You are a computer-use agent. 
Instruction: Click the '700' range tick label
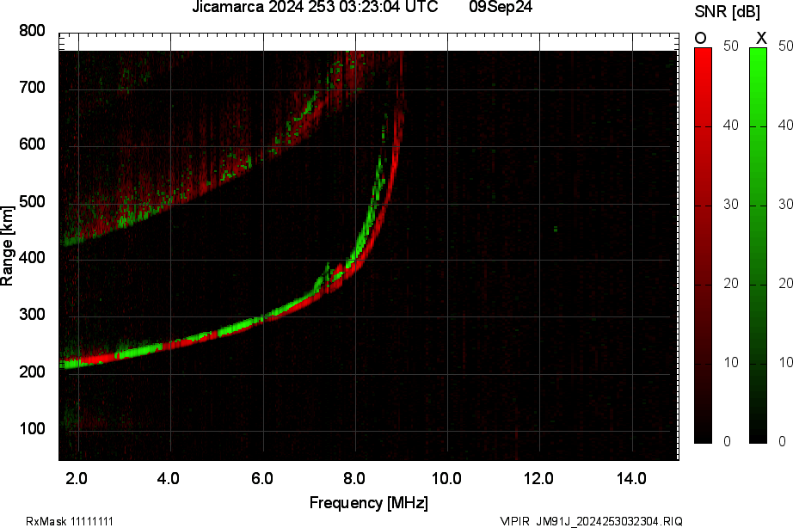[32, 88]
